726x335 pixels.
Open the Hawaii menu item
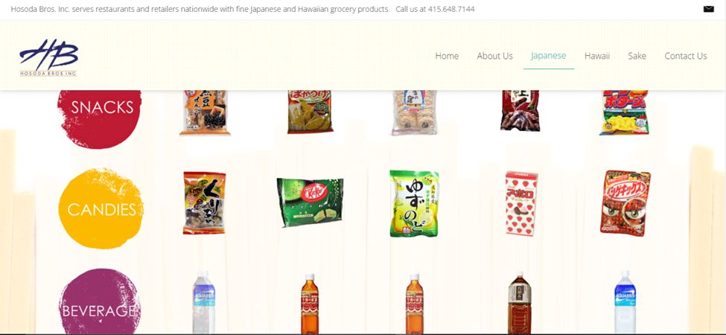[597, 56]
